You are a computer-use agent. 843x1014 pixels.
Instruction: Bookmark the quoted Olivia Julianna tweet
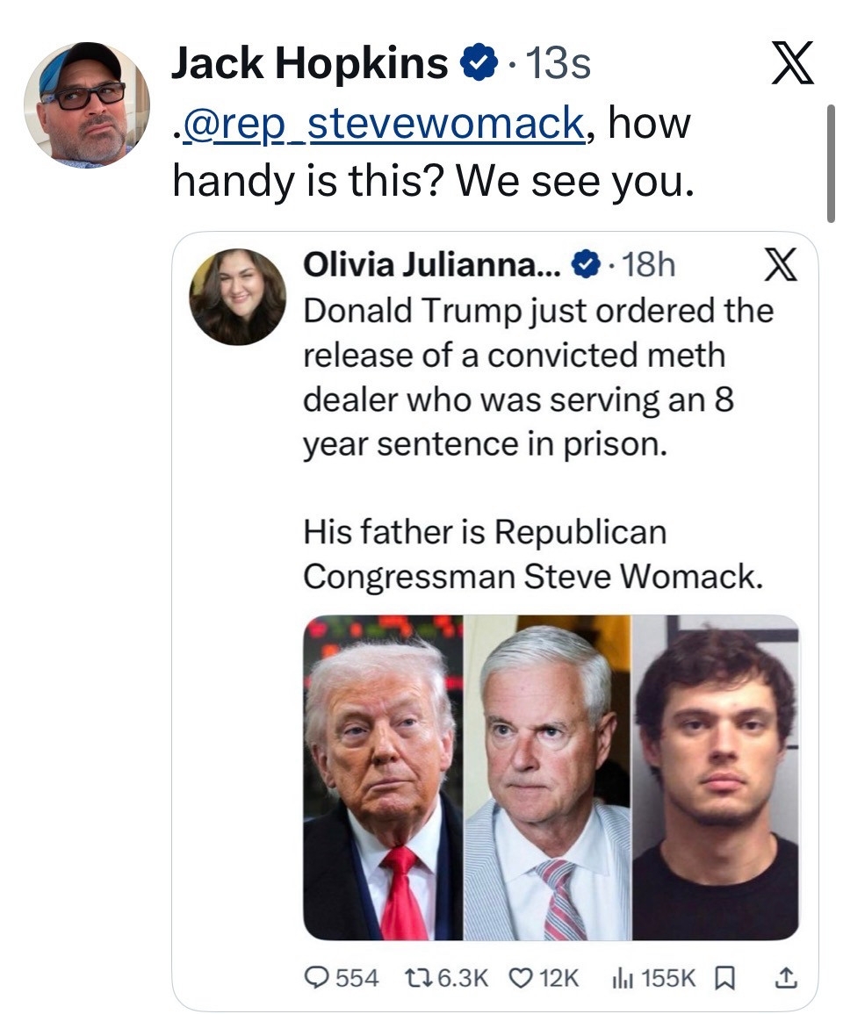click(724, 977)
